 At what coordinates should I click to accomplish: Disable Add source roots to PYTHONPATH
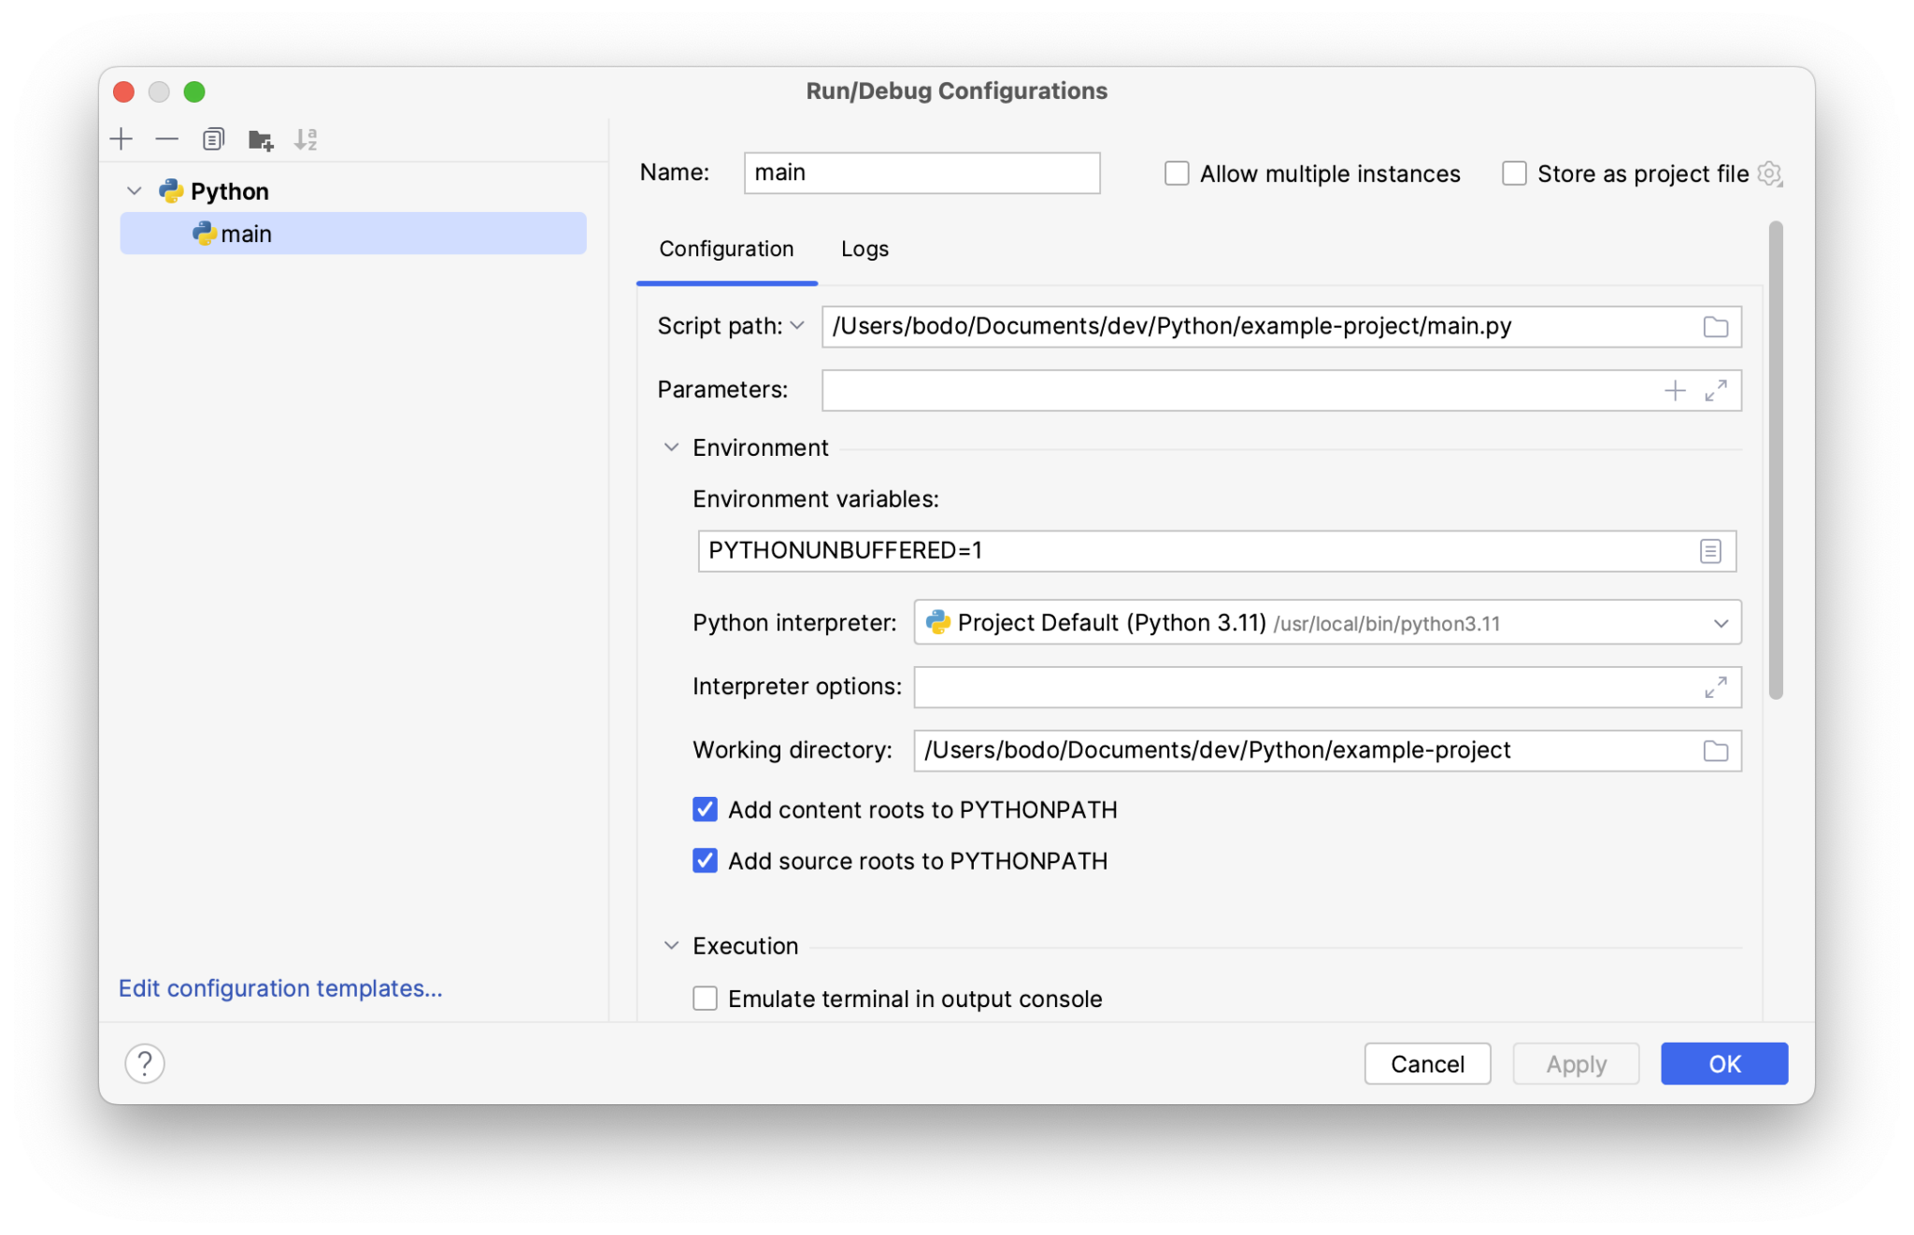coord(705,860)
